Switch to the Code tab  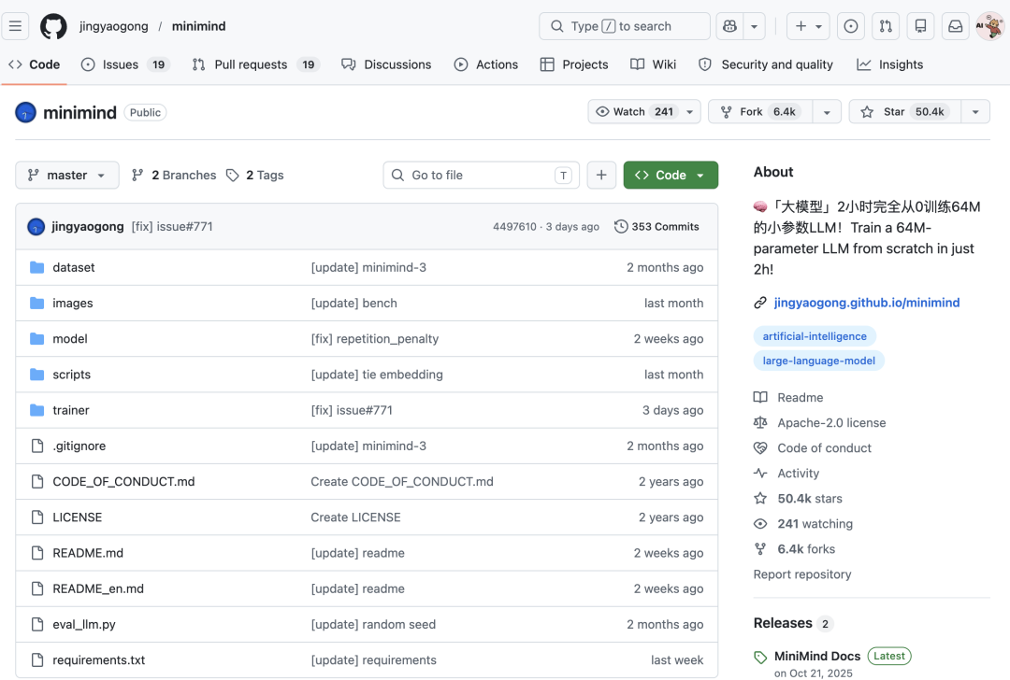click(x=35, y=64)
